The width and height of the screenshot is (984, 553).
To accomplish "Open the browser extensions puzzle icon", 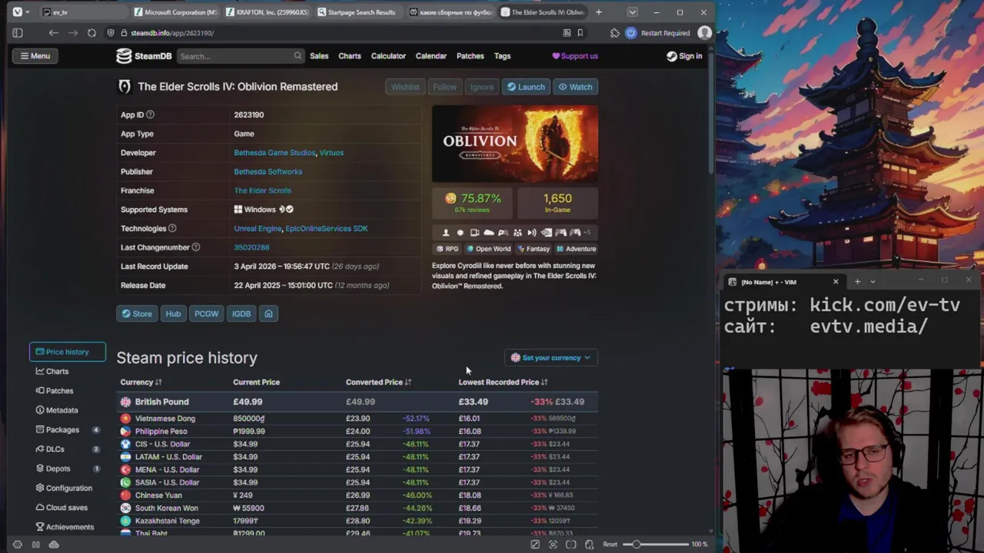I will click(614, 33).
